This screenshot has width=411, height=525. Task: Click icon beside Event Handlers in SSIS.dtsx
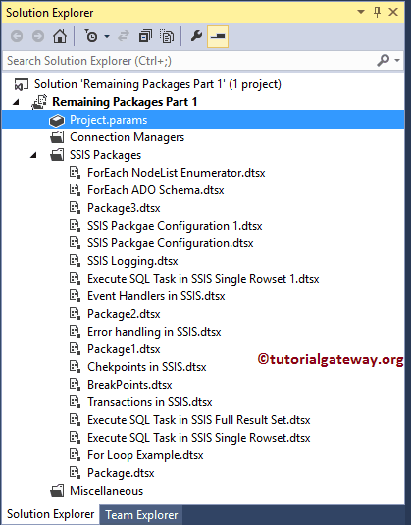tap(75, 296)
